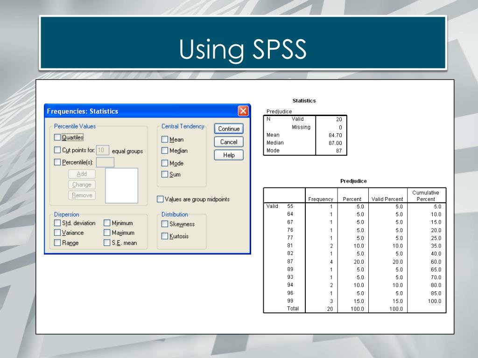
Task: Check the Percentile(s) option
Action: (x=57, y=162)
